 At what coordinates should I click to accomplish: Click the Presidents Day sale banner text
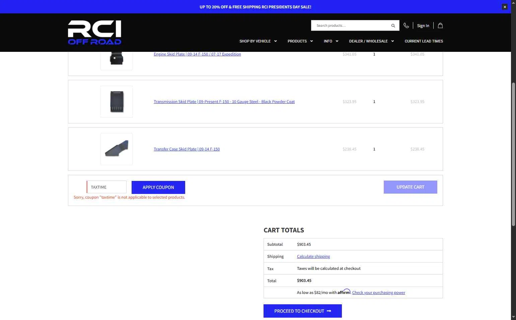tap(255, 7)
